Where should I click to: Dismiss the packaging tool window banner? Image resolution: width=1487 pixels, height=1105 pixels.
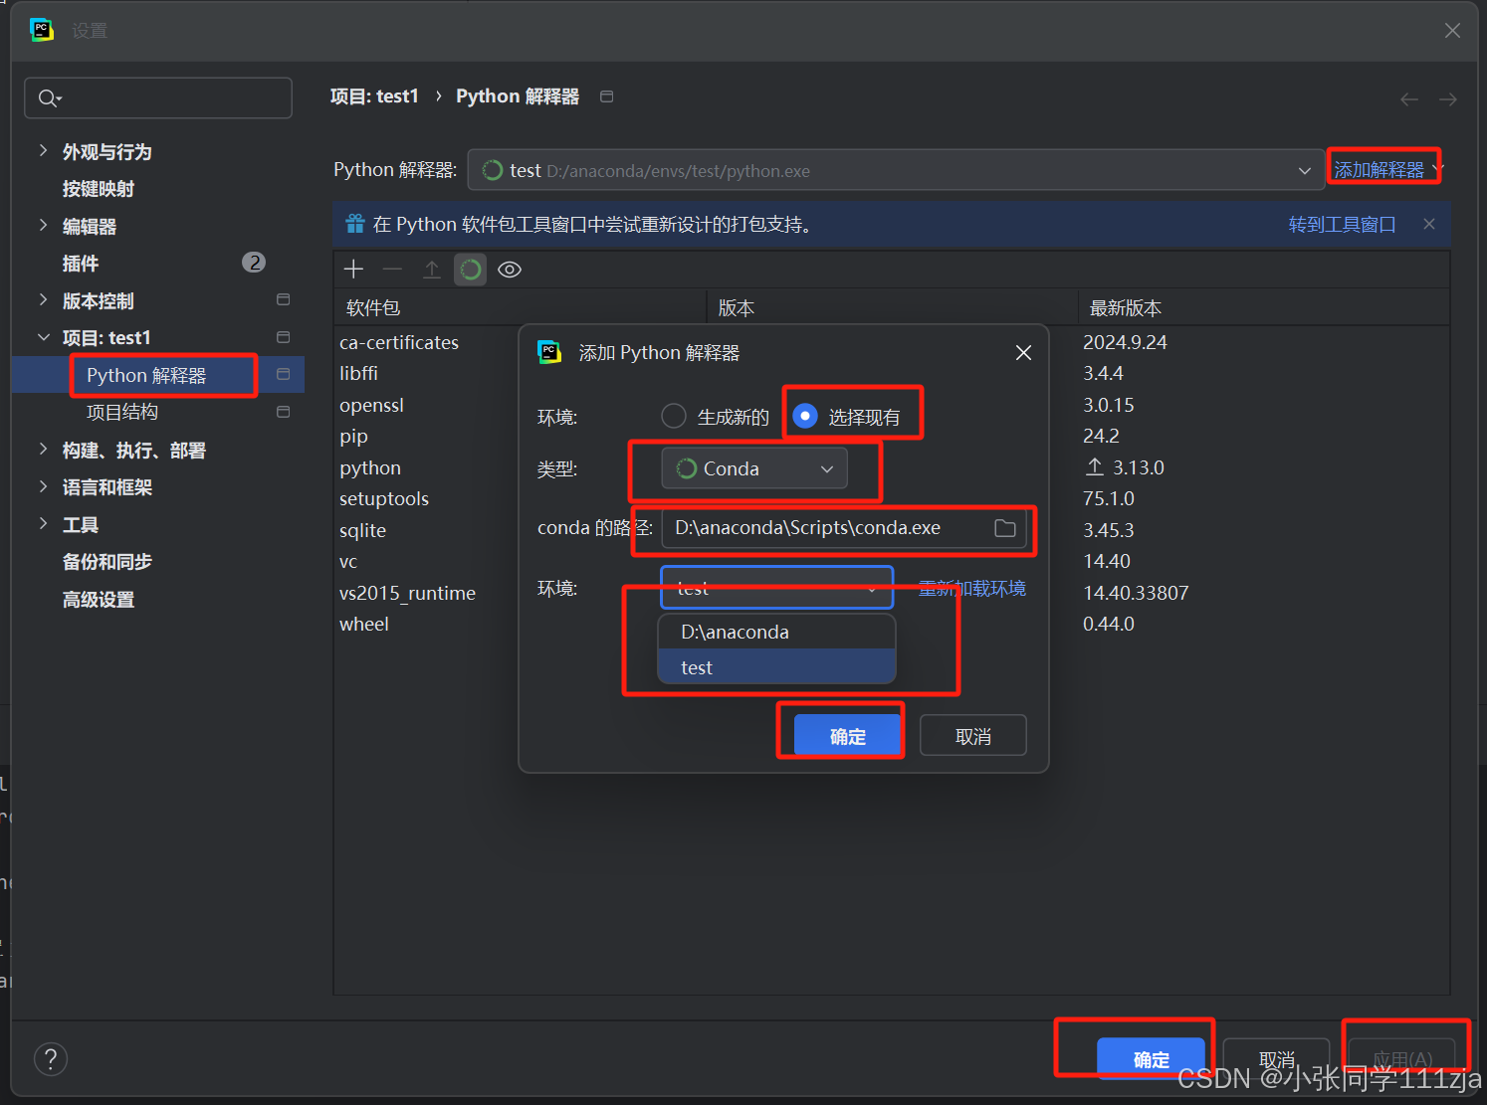[1429, 224]
